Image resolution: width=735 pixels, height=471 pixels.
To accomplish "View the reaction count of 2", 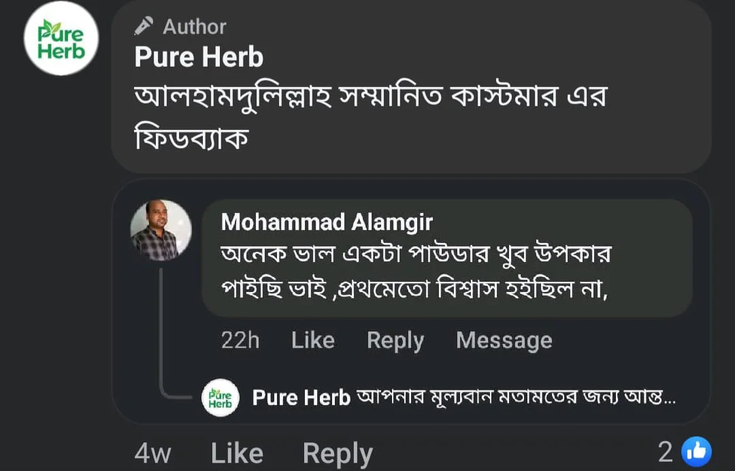I will 665,452.
